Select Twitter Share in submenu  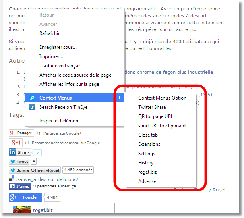[x=160, y=107]
